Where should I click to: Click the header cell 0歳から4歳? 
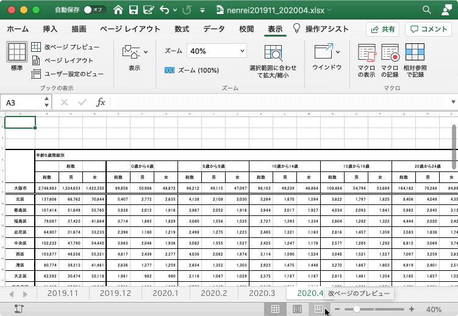(x=142, y=166)
